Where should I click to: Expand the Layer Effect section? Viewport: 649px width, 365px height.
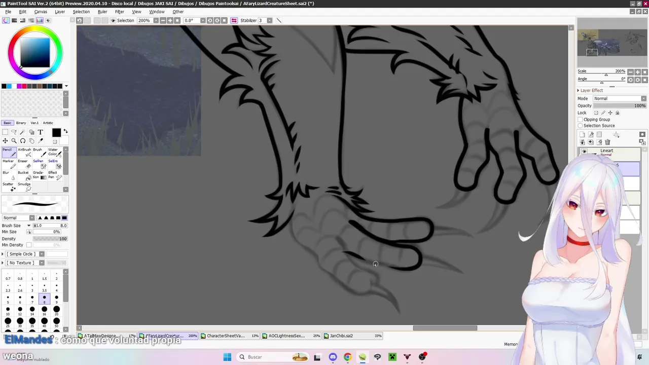(578, 90)
